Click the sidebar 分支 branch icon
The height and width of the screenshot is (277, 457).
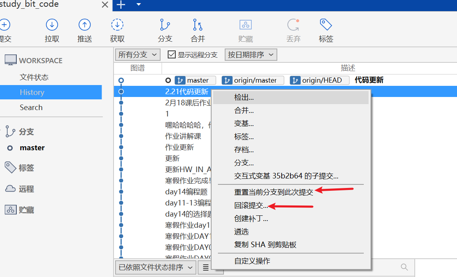click(10, 132)
